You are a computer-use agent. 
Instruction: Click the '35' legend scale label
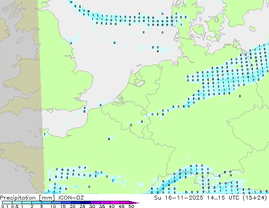click(102, 206)
